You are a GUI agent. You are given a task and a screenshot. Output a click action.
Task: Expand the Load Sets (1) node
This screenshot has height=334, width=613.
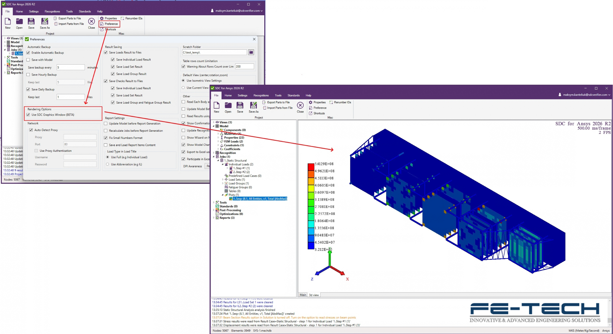pyautogui.click(x=223, y=180)
